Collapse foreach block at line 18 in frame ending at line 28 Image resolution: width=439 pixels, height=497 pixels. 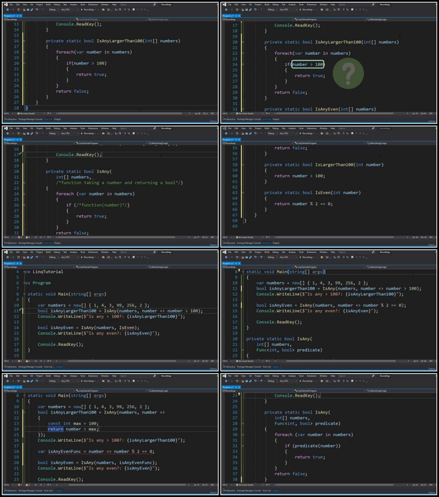click(x=24, y=52)
